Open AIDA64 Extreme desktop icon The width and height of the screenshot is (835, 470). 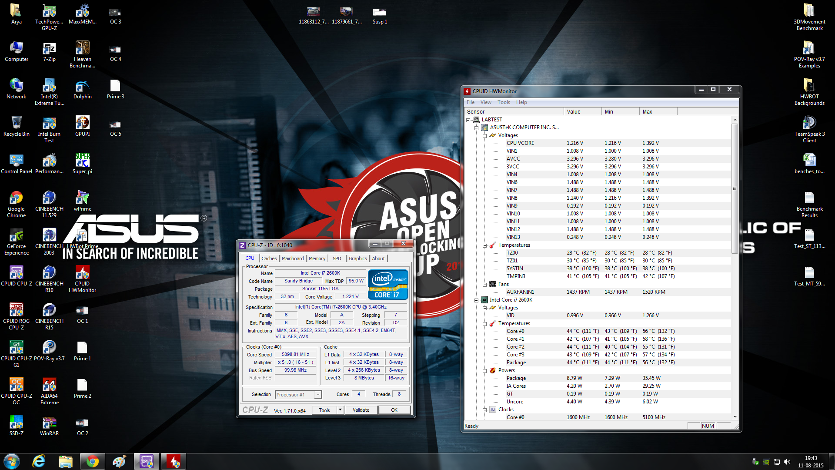(49, 391)
